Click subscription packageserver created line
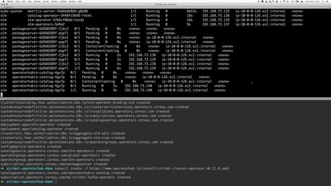The image size is (331, 186). coord(54,164)
